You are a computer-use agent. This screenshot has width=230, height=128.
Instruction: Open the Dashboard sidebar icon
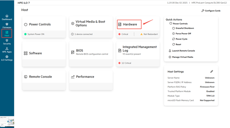click(7, 16)
